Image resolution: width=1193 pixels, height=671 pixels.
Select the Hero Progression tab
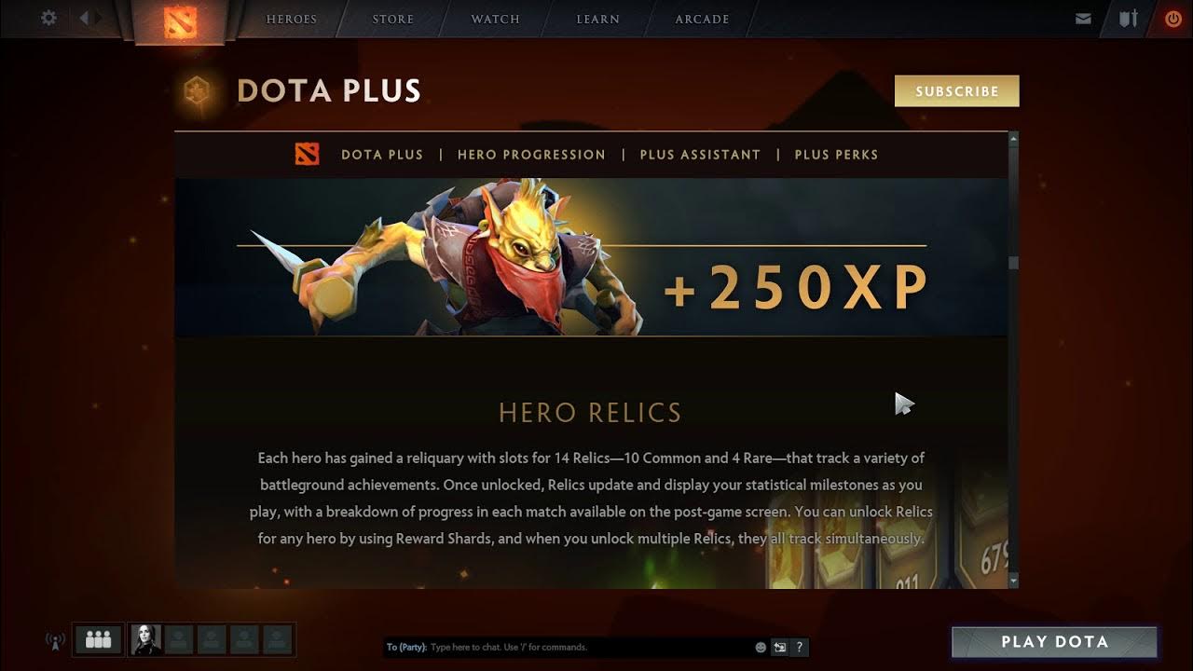point(531,155)
